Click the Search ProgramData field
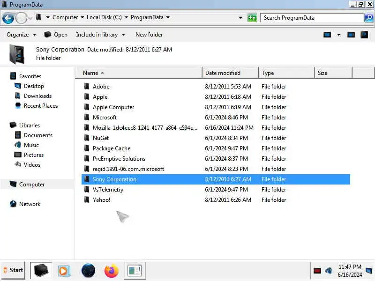 tap(311, 18)
